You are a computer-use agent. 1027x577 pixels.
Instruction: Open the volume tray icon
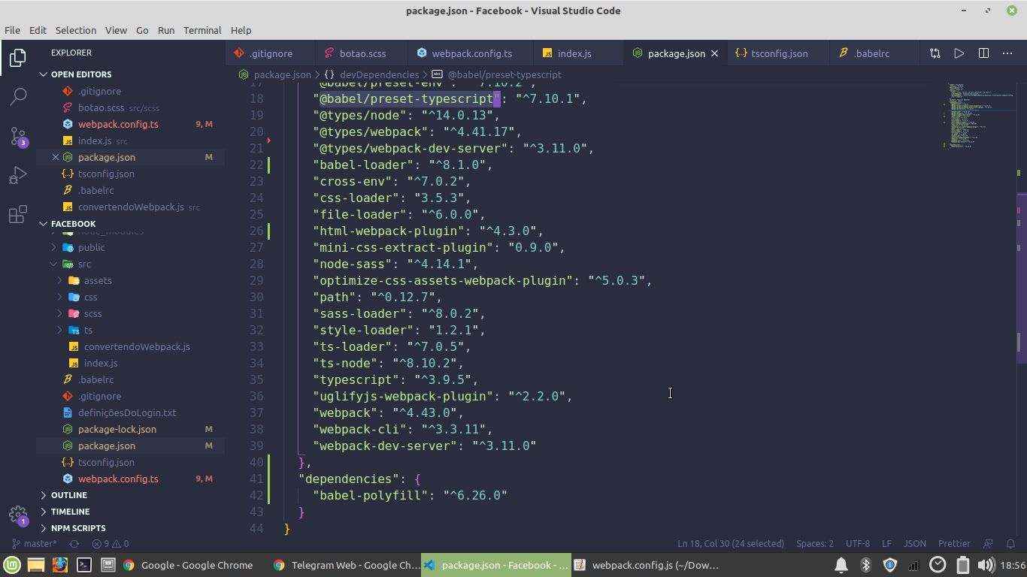click(986, 565)
